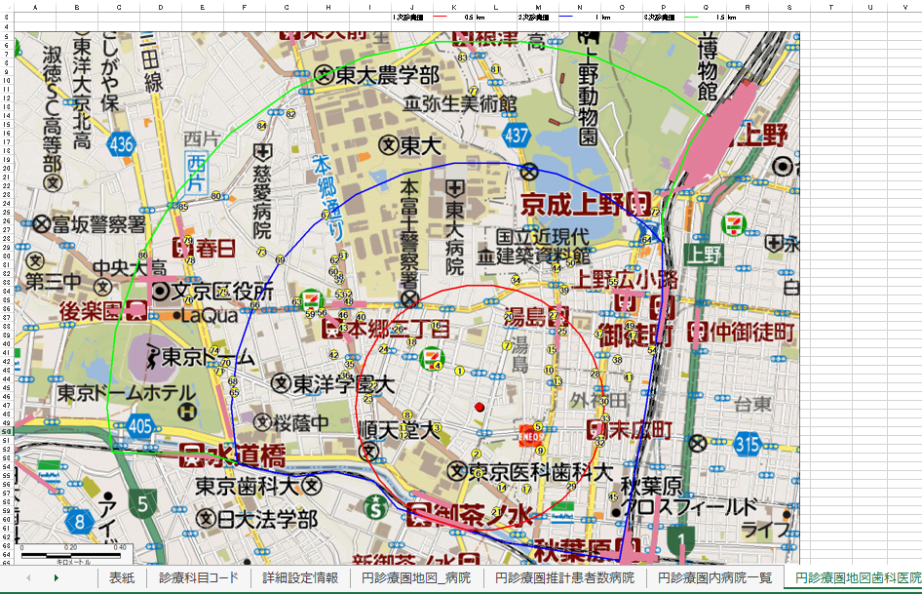The width and height of the screenshot is (922, 594).
Task: Click the column R header
Action: click(747, 7)
